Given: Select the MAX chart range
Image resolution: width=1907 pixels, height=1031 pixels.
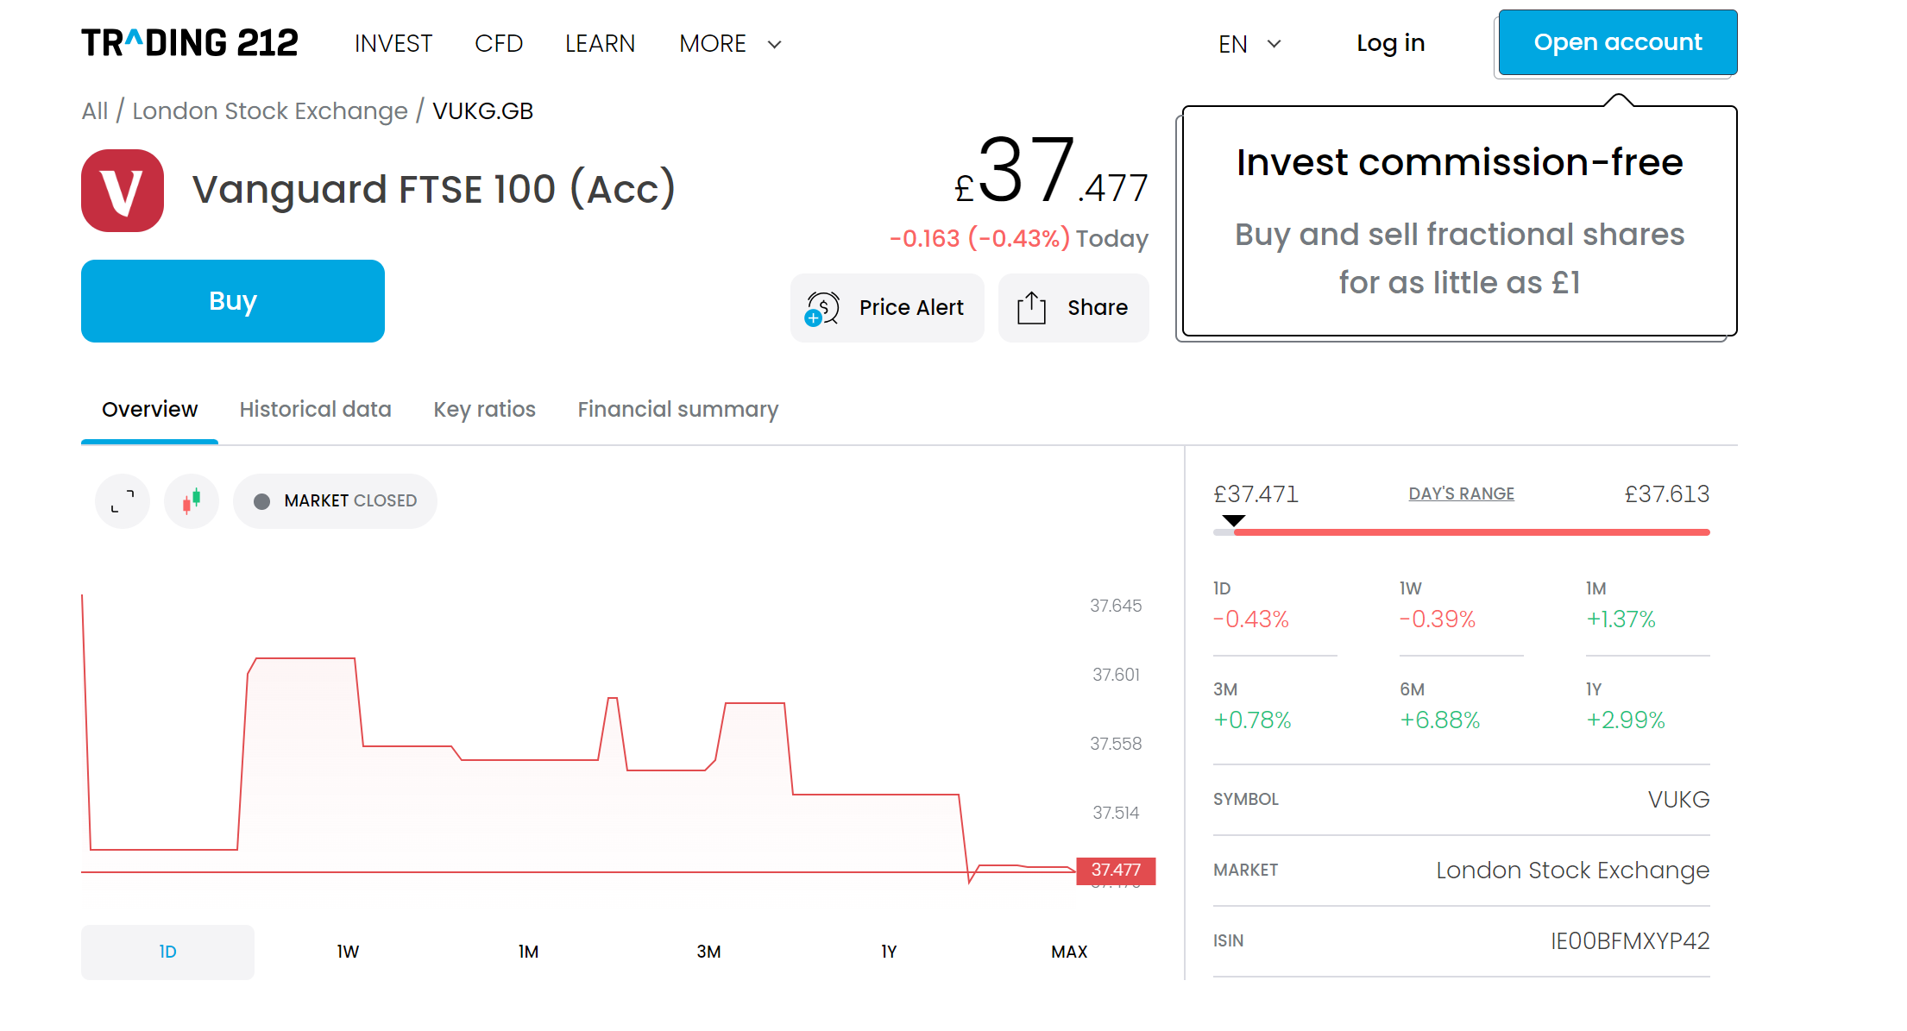Looking at the screenshot, I should point(1069,952).
